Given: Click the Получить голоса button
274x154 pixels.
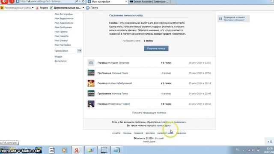Looking at the screenshot, I should [x=156, y=48].
